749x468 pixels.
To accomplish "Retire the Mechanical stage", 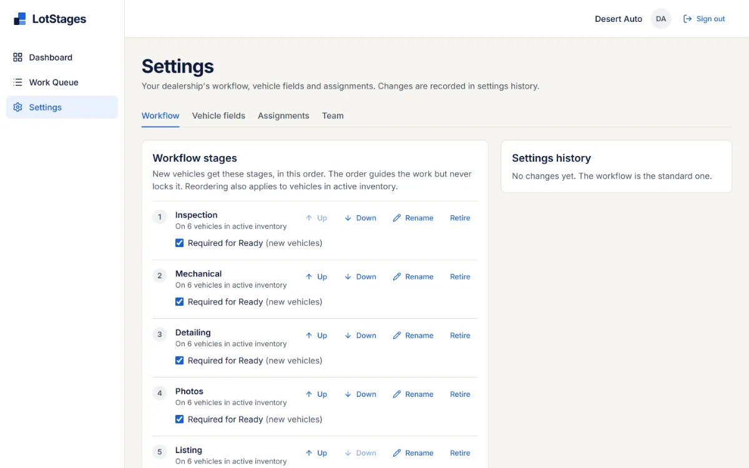I will coord(460,276).
